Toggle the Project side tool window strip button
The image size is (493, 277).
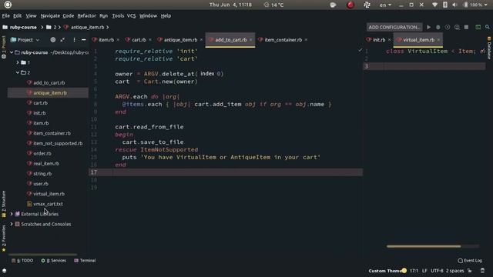click(4, 47)
